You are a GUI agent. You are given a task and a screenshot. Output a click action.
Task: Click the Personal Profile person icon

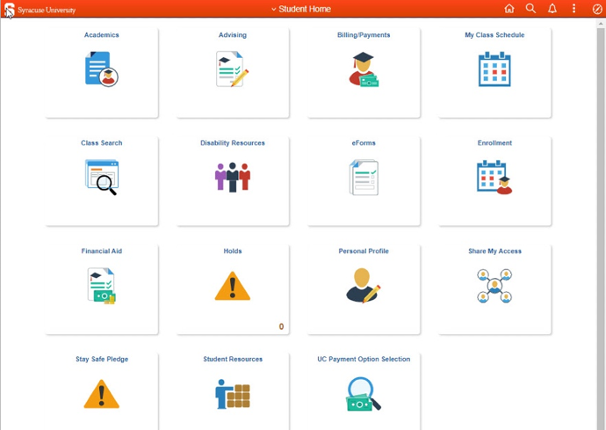click(x=364, y=285)
